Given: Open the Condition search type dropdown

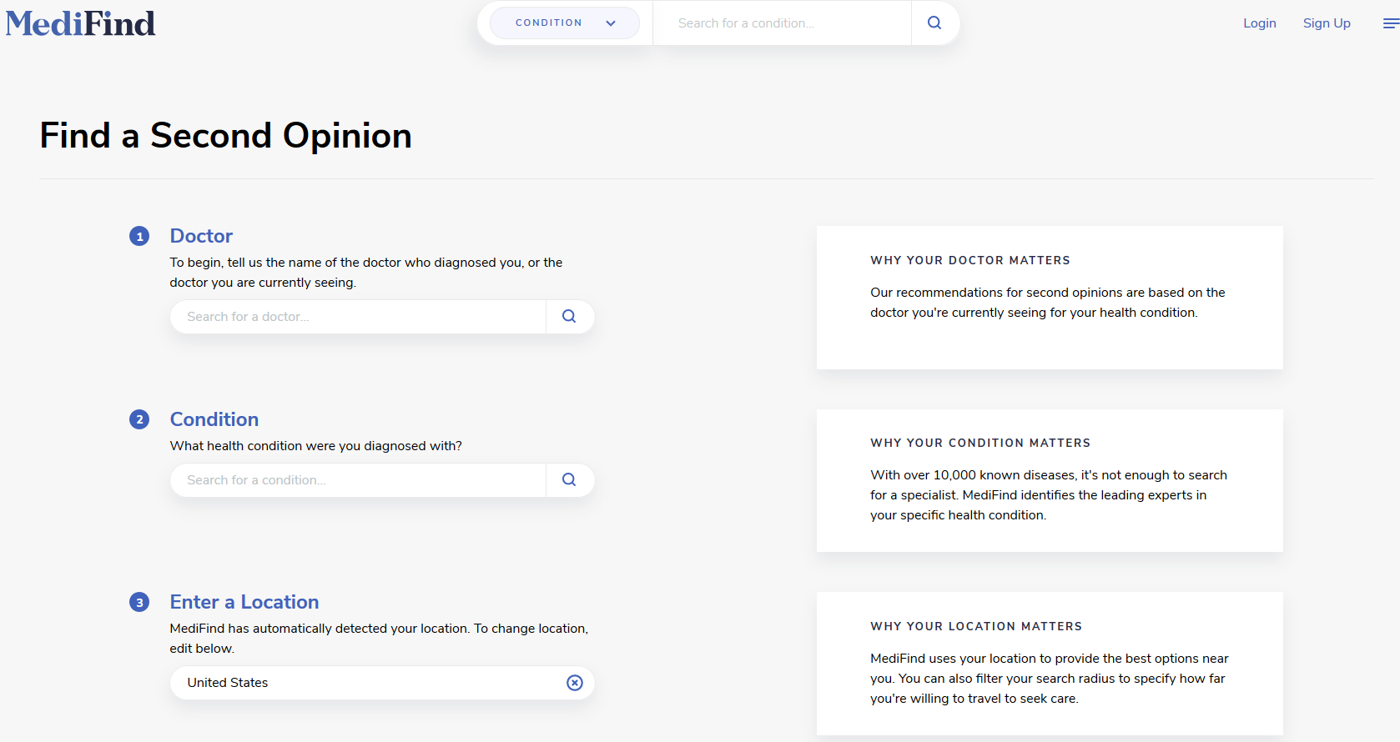Looking at the screenshot, I should [565, 23].
